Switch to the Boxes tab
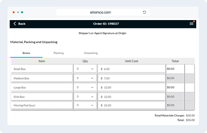This screenshot has height=133, width=207. tap(27, 53)
